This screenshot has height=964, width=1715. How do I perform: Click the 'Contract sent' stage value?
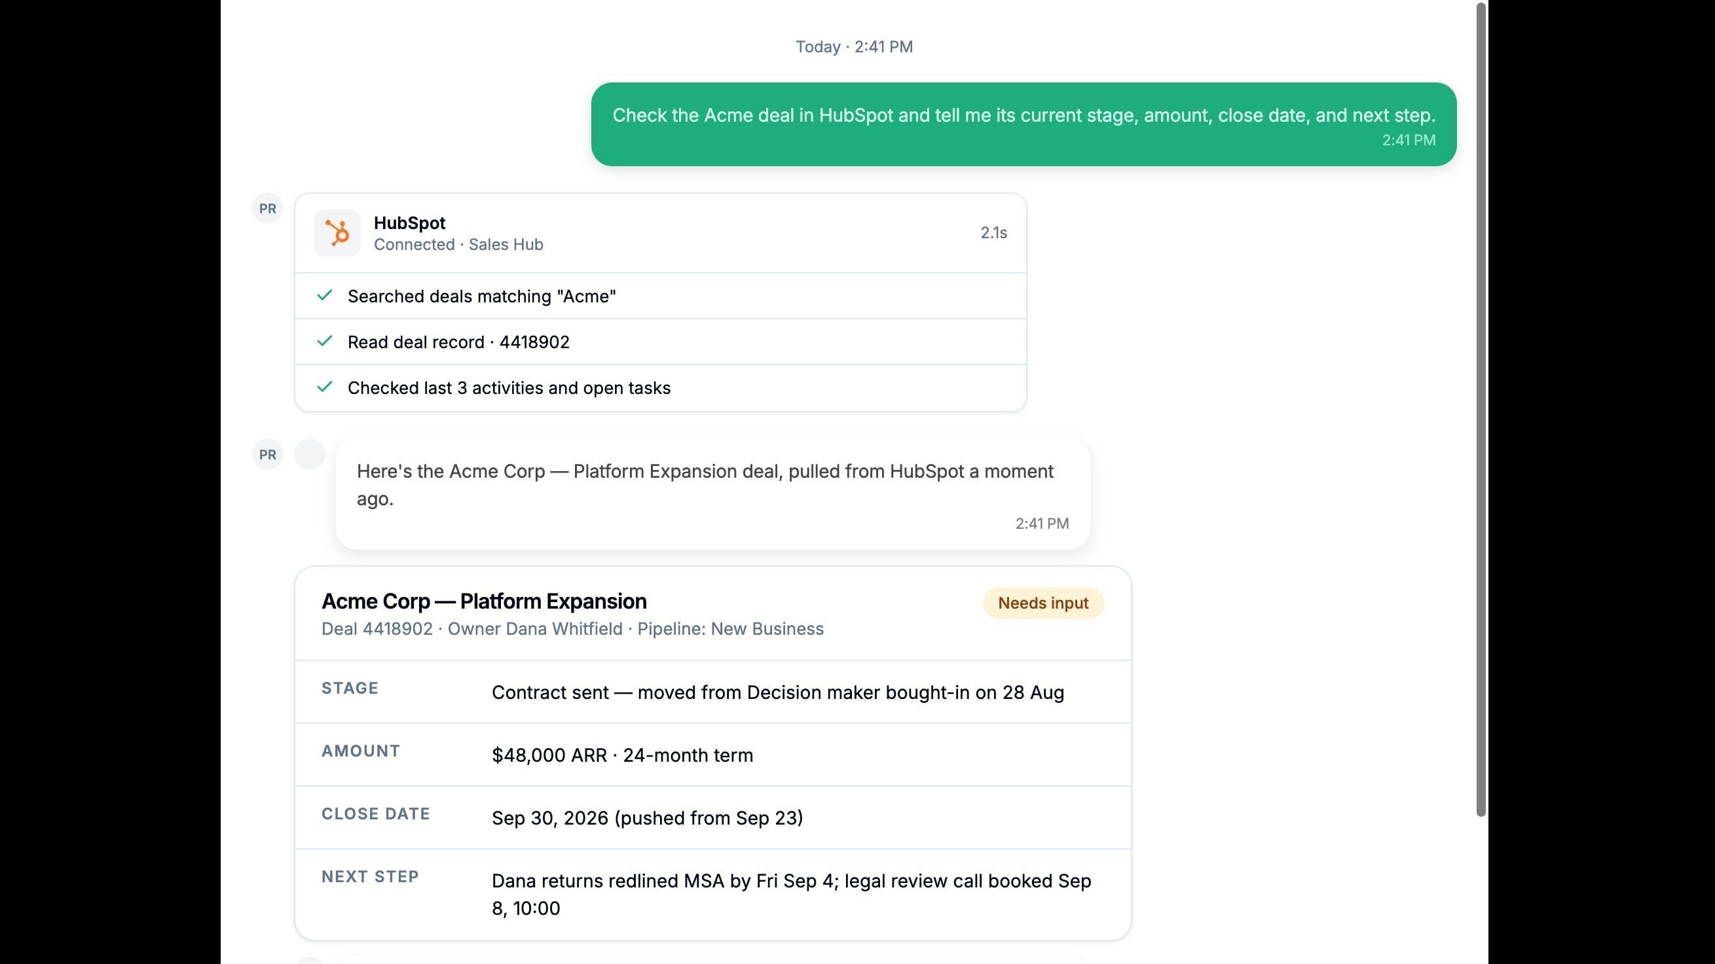point(777,692)
